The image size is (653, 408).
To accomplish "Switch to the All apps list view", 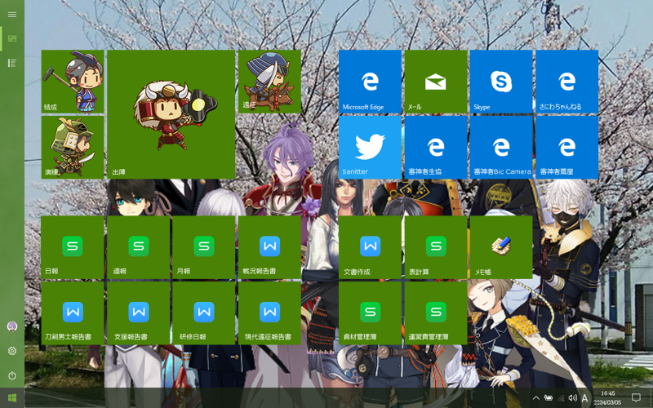I will click(x=12, y=63).
